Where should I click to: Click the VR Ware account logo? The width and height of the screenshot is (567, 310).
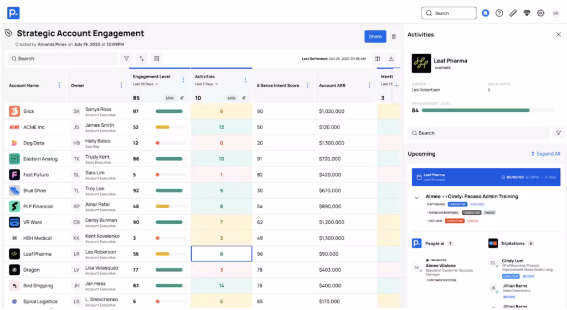(x=14, y=222)
